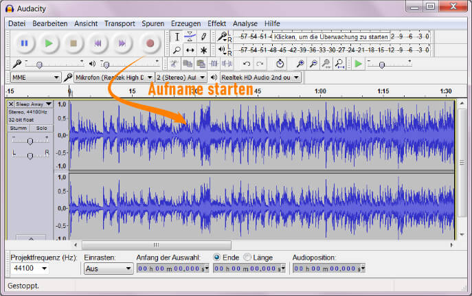The width and height of the screenshot is (472, 296).
Task: Click the Fit Selection zoom icon
Action: tap(326, 63)
